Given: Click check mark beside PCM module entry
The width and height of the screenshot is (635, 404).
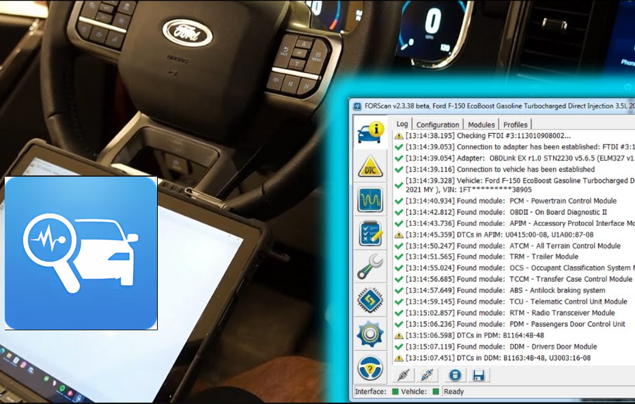Looking at the screenshot, I should pos(399,201).
